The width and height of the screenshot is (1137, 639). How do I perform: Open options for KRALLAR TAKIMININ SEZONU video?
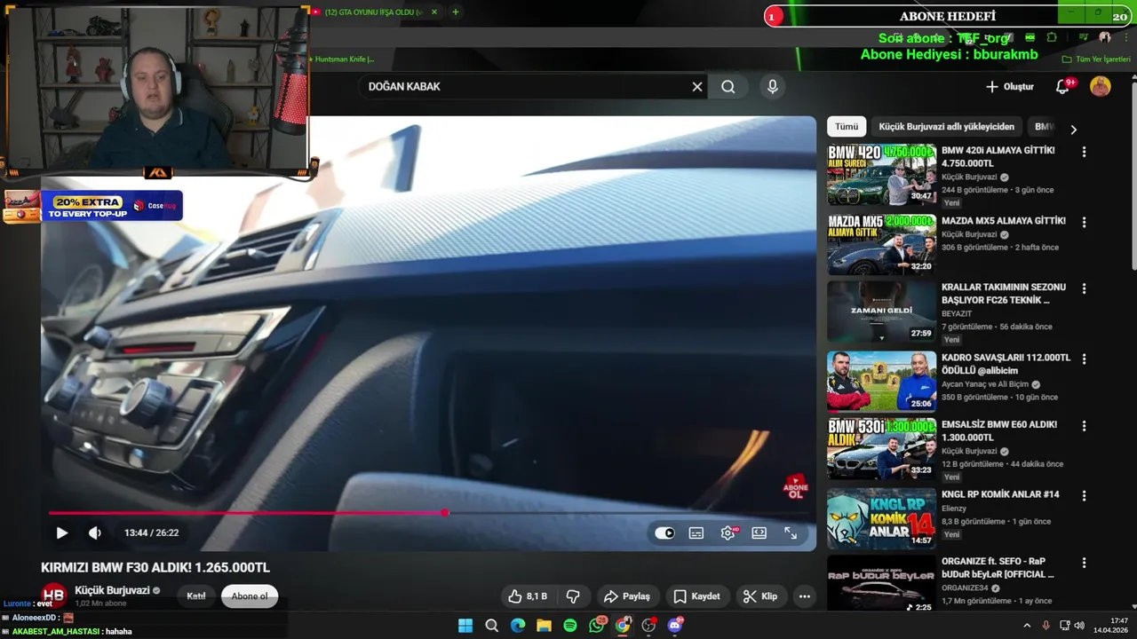click(x=1084, y=288)
